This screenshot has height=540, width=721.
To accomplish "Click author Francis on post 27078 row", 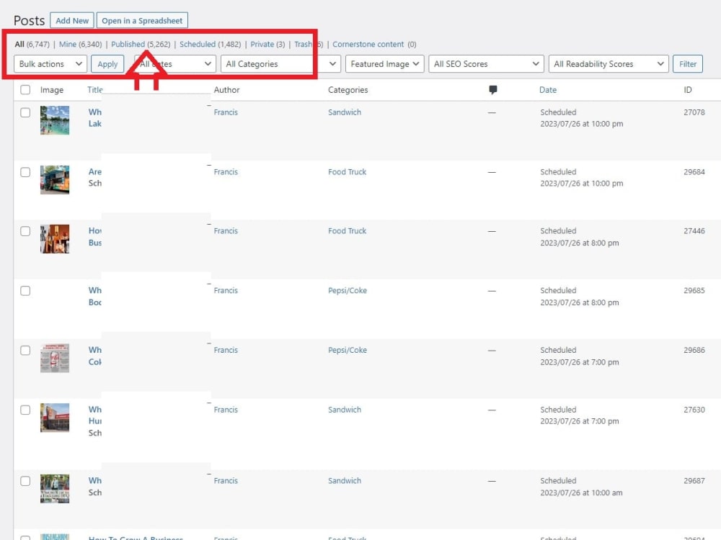I will click(x=226, y=112).
